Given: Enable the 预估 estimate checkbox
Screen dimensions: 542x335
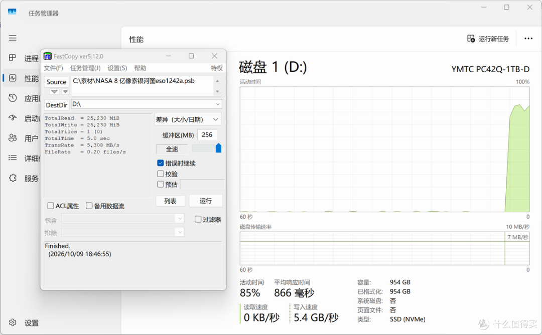Looking at the screenshot, I should (161, 184).
